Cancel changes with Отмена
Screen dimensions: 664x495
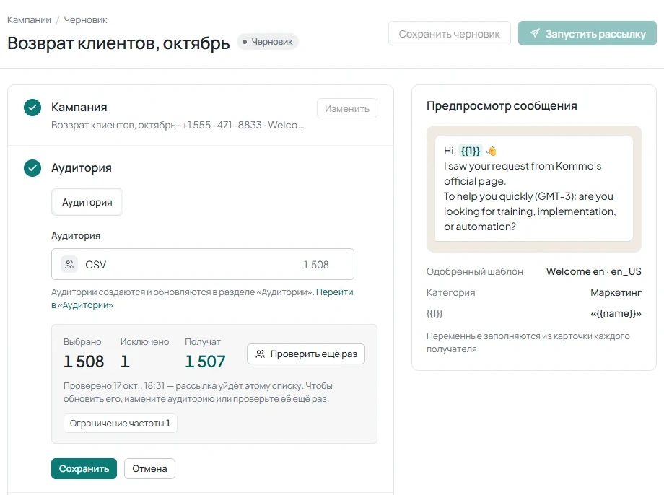point(149,469)
